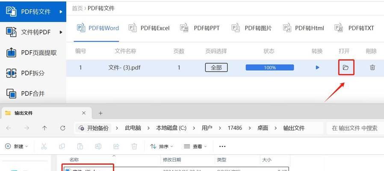Open the 文件转PDF sidebar section
This screenshot has width=384, height=171.
pos(33,32)
